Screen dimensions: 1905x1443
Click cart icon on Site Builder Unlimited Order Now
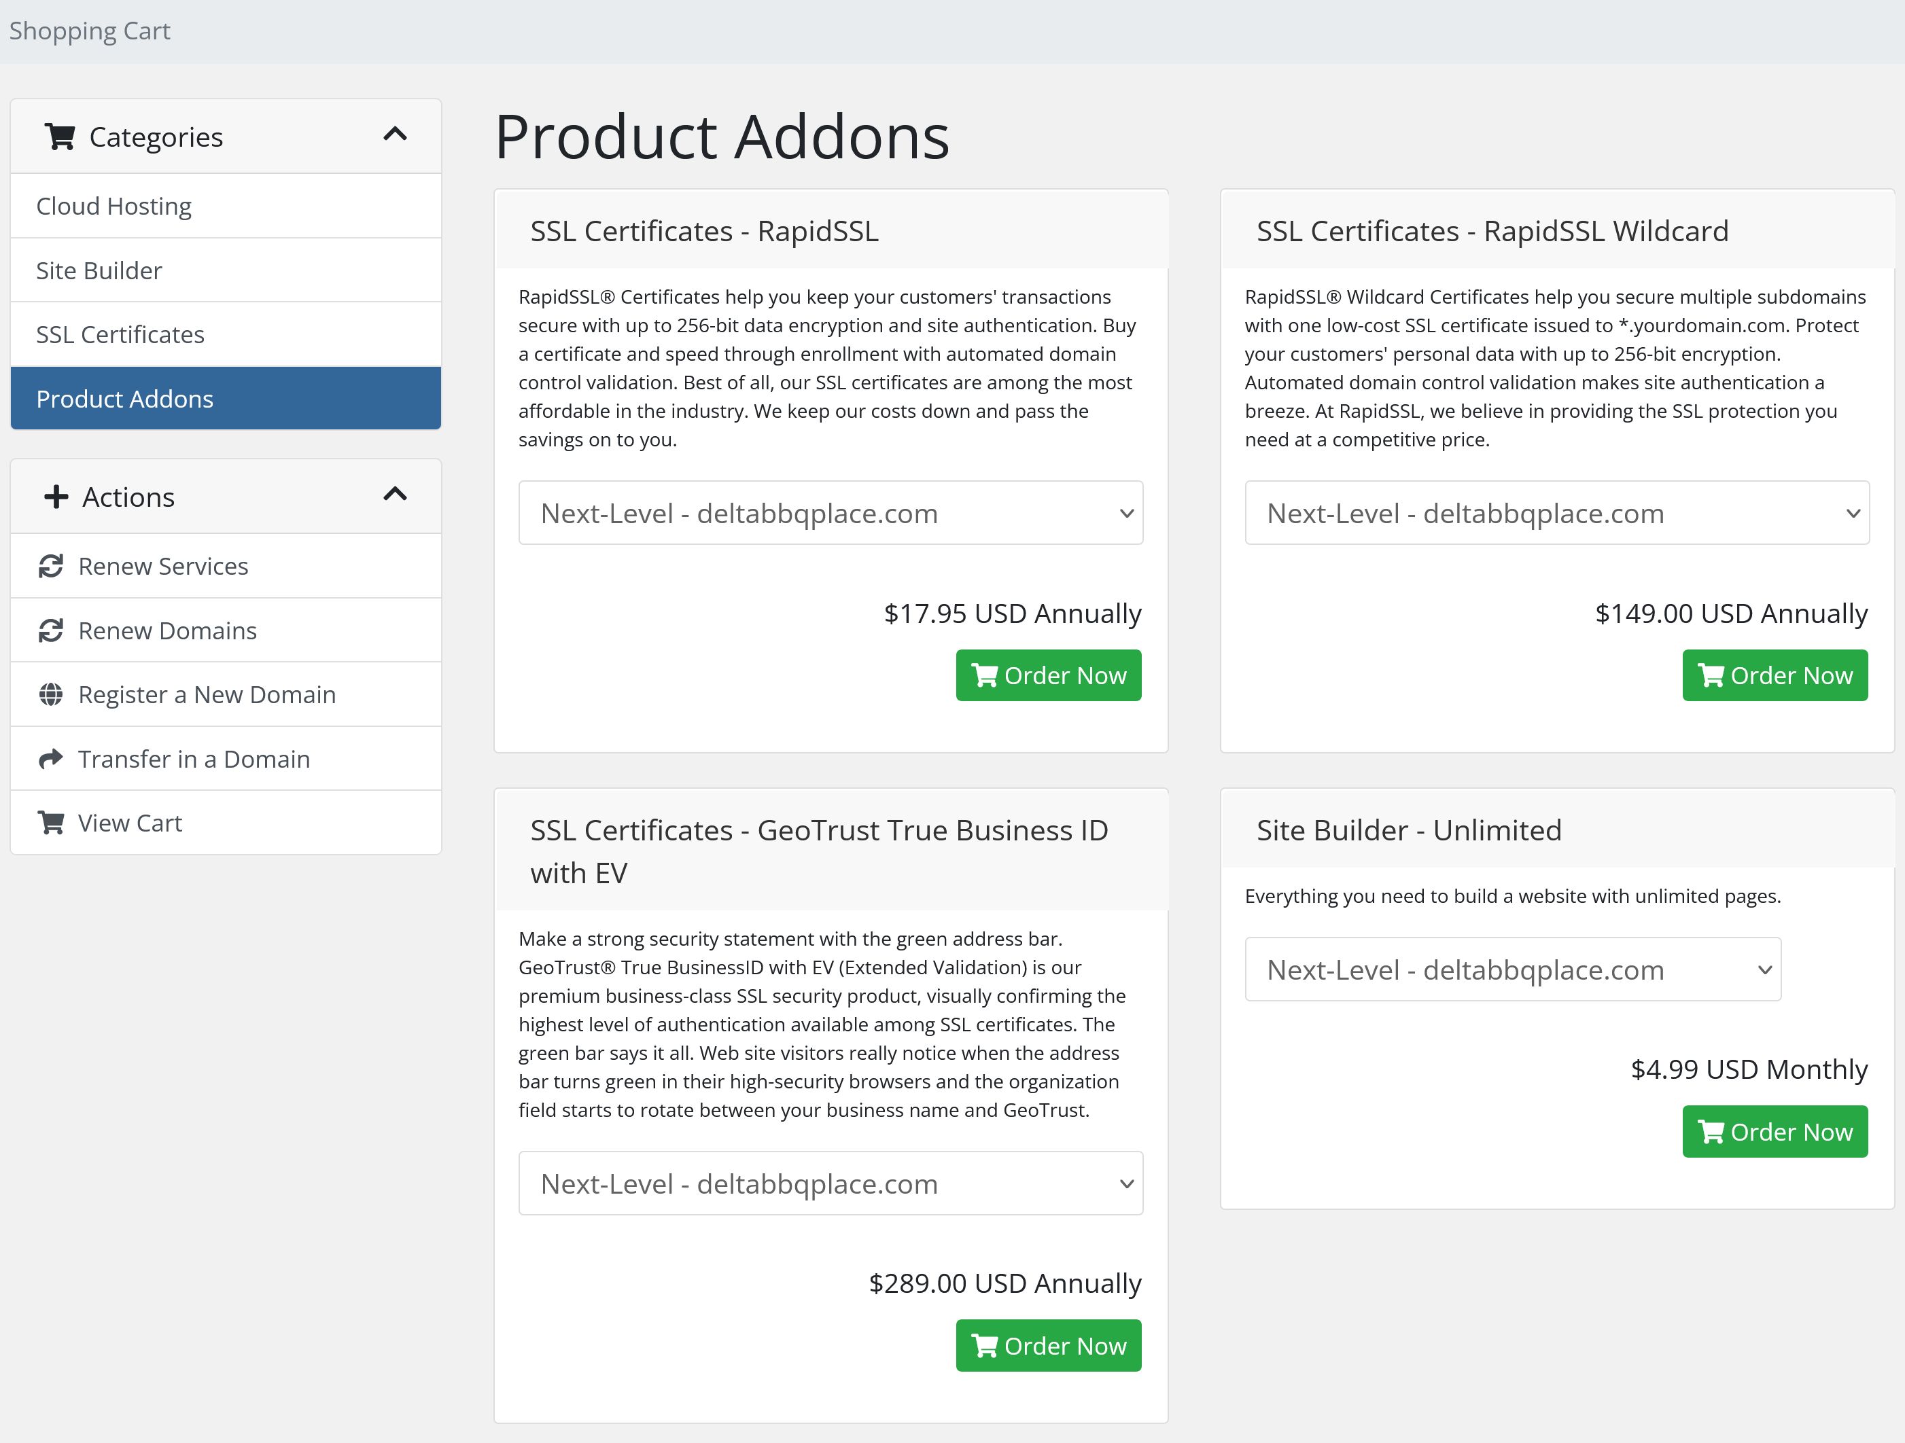point(1711,1131)
